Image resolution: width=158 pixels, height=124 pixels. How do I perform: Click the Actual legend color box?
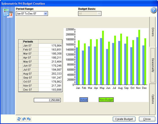[83, 100]
